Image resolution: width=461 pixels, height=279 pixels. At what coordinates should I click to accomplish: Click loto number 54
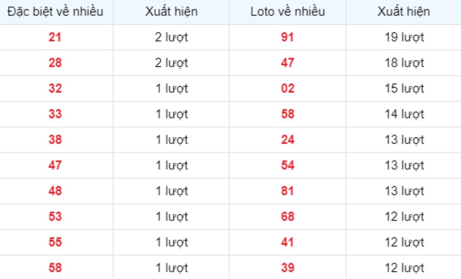point(287,166)
